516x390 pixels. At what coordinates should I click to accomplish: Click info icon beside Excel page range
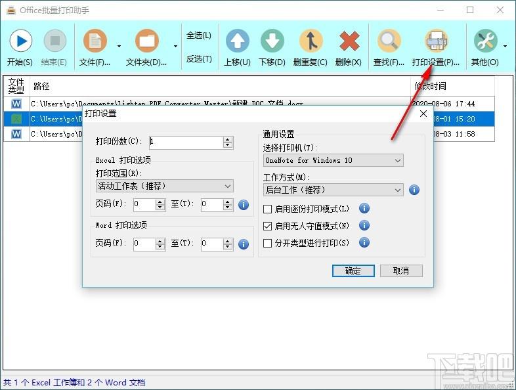[243, 205]
